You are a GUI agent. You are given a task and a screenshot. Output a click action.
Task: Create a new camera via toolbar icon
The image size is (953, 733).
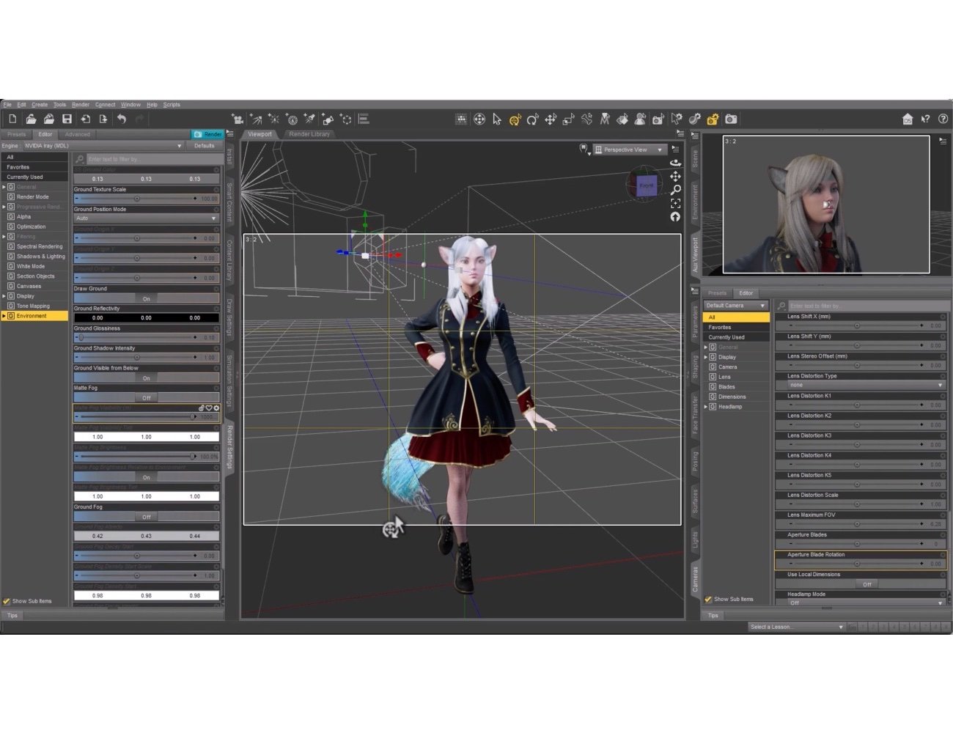(x=238, y=119)
